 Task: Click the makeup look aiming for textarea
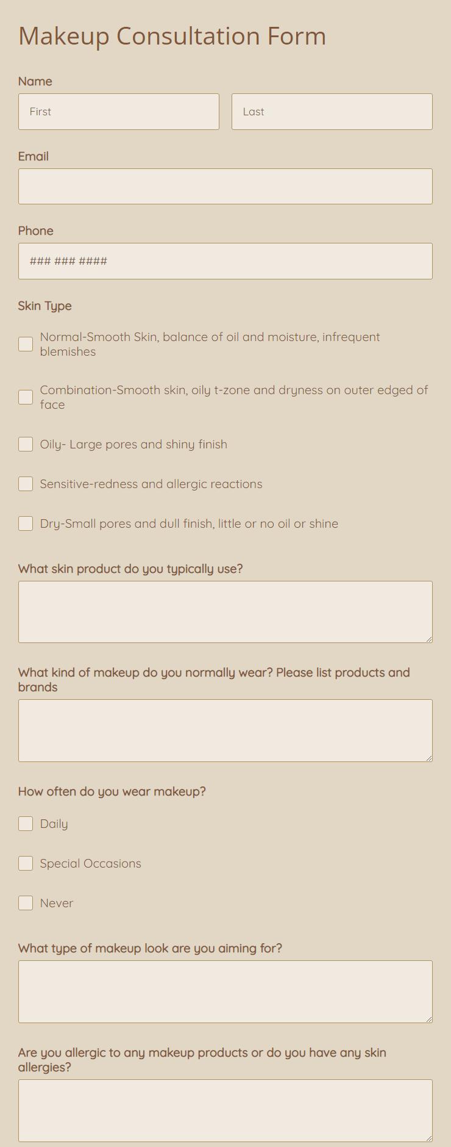(225, 991)
